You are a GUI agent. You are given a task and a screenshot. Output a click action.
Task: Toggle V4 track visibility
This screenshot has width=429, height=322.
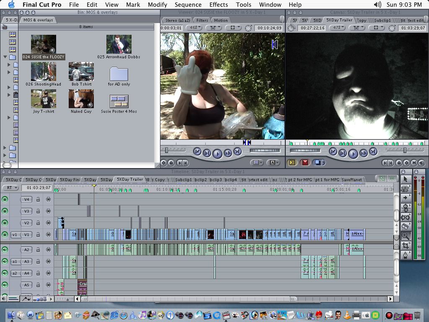point(5,199)
